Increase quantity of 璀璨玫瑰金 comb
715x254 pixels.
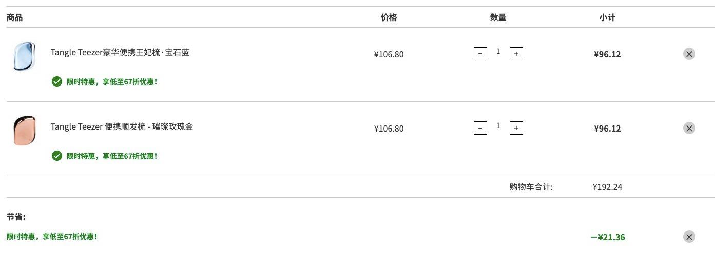coord(516,128)
